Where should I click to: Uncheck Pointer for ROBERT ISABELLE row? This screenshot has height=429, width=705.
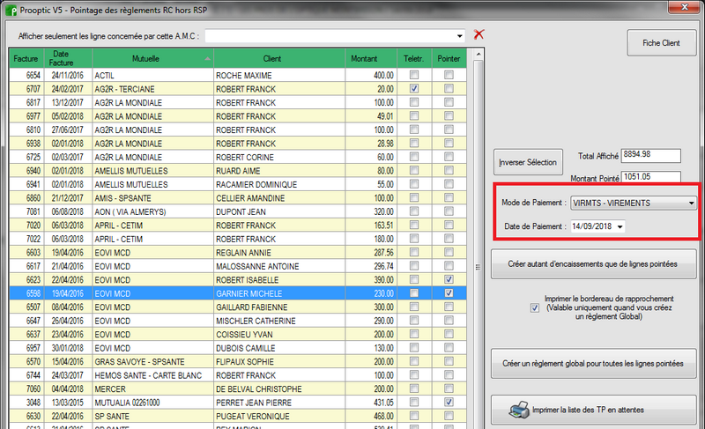pyautogui.click(x=449, y=279)
